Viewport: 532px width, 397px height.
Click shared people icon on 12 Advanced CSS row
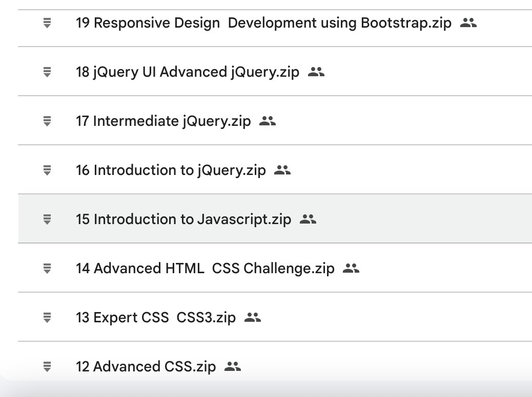[x=233, y=366]
